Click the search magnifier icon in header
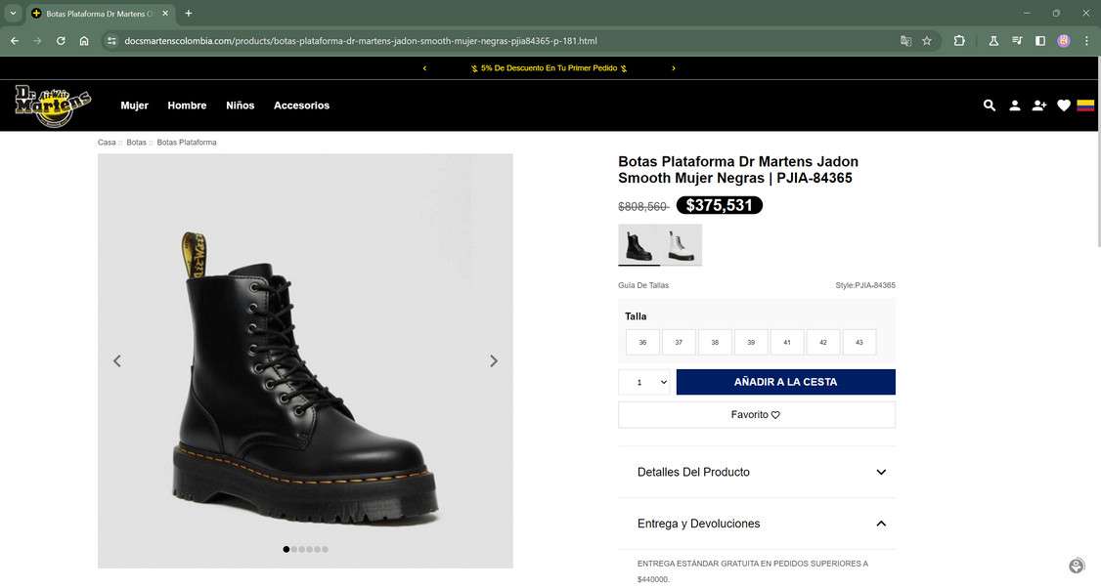Image resolution: width=1101 pixels, height=588 pixels. click(x=989, y=105)
